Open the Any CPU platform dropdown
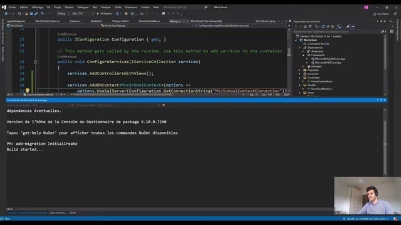Viewport: 401px width, 225px height. point(83,14)
